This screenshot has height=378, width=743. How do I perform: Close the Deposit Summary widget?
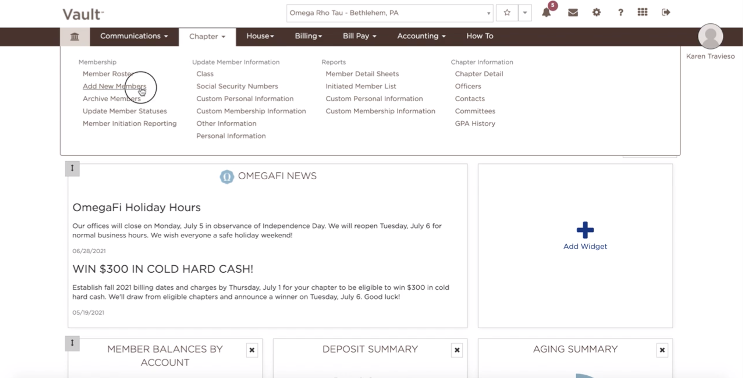click(457, 350)
